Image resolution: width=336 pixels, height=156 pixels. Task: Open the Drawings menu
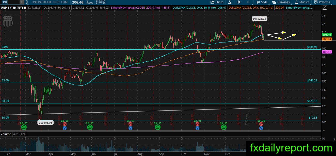click(281, 2)
